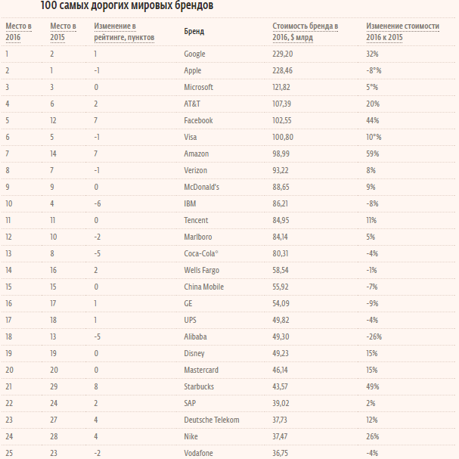Click the Facebook brand name
This screenshot has height=459, width=459.
pos(198,120)
